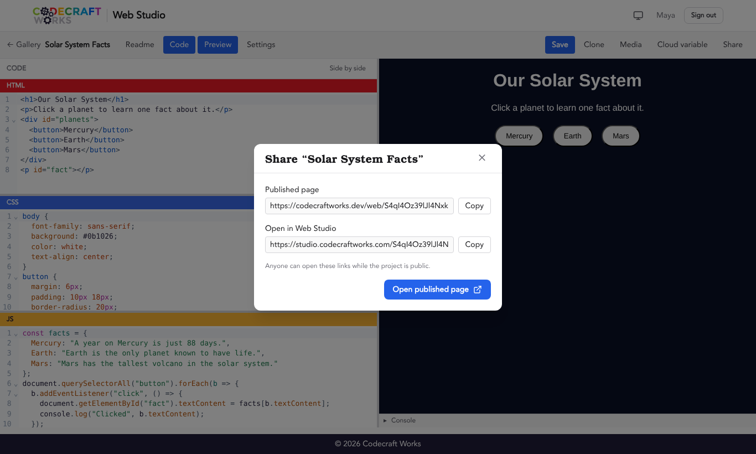
Task: Collapse the JS section header
Action: tap(188, 319)
